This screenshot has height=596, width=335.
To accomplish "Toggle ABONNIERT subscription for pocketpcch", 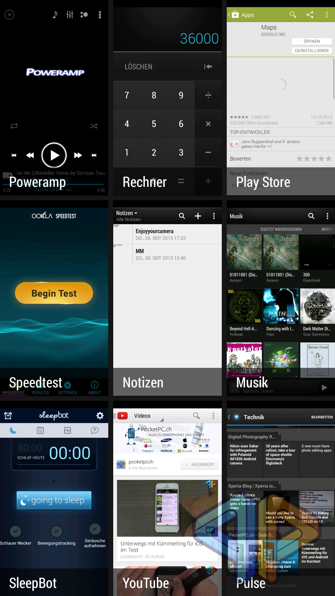I will [x=200, y=464].
